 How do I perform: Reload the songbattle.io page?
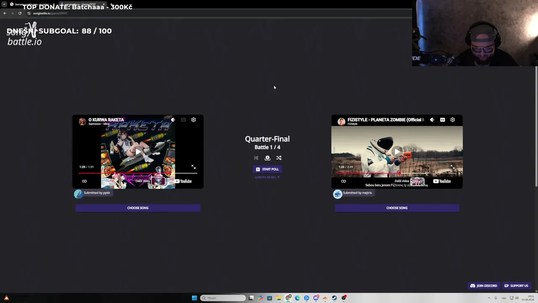pos(20,13)
